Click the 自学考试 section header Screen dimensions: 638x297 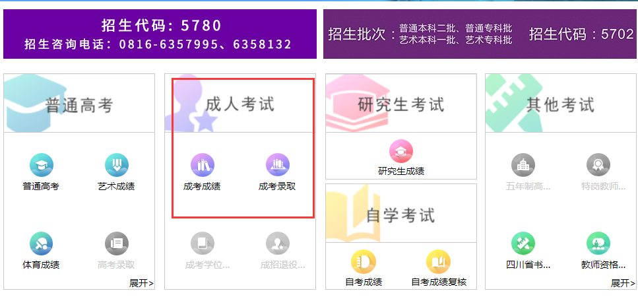(x=400, y=214)
